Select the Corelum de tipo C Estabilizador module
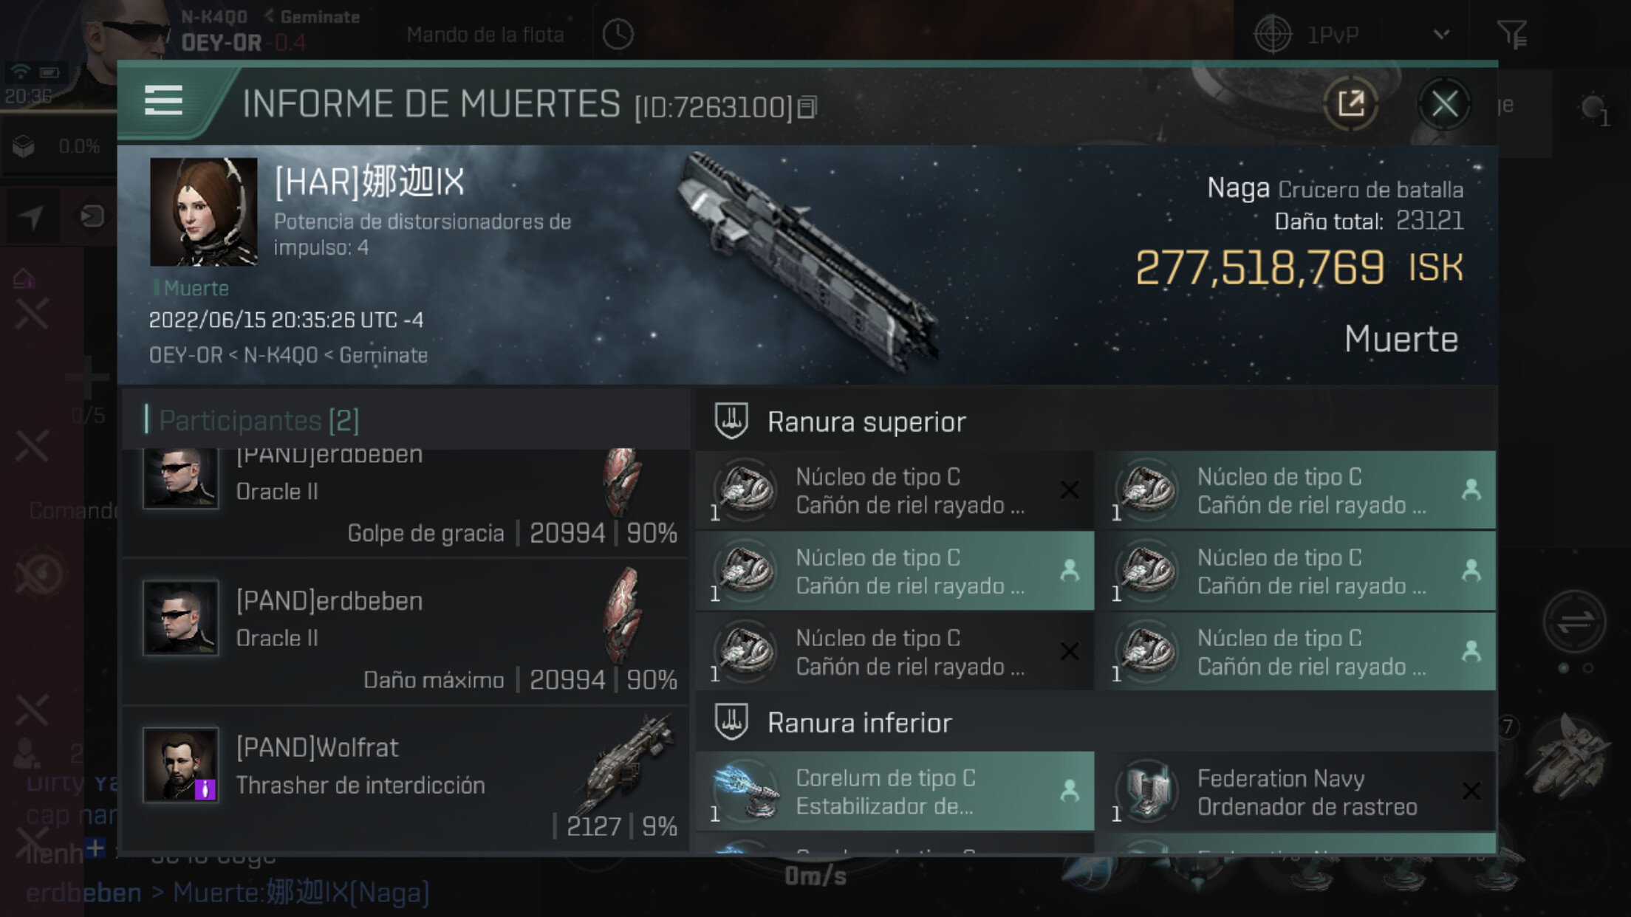The width and height of the screenshot is (1631, 917). click(x=895, y=791)
